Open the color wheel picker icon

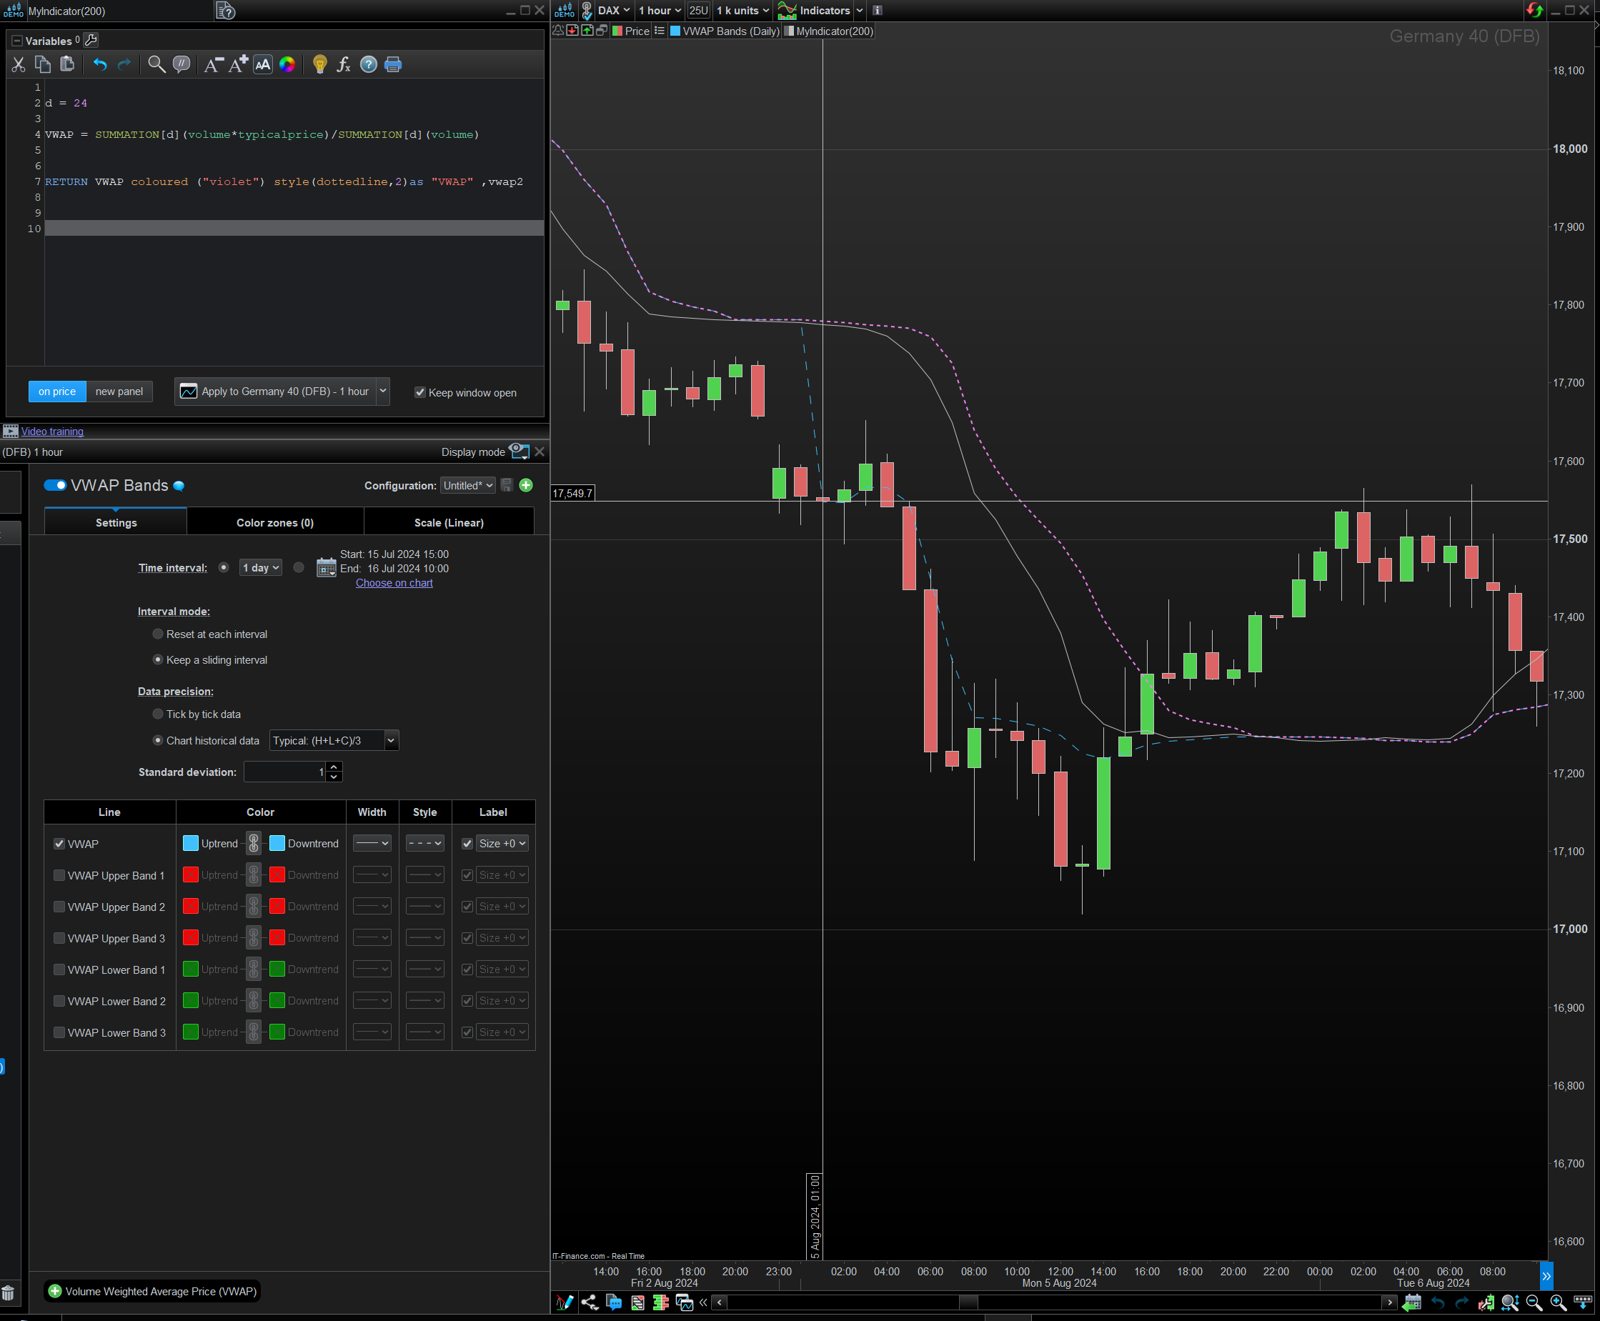[287, 65]
